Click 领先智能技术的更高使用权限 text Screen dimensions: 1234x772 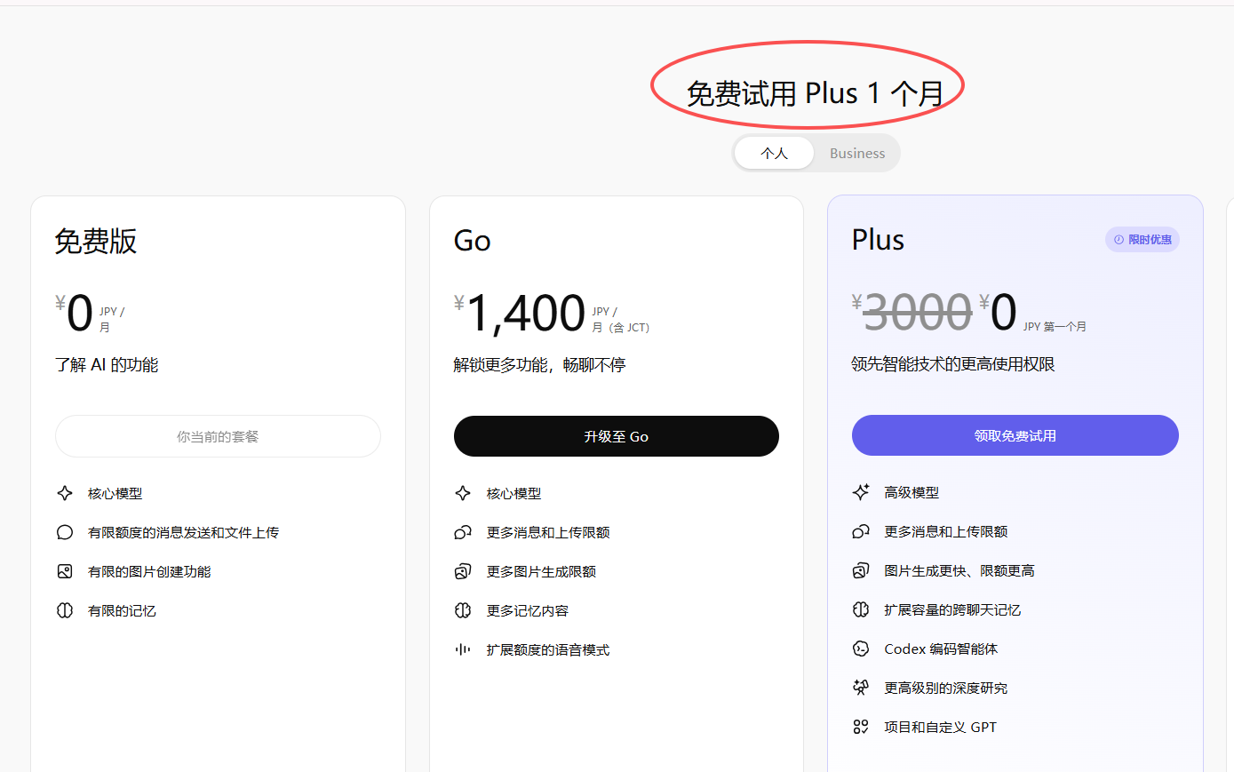point(953,364)
